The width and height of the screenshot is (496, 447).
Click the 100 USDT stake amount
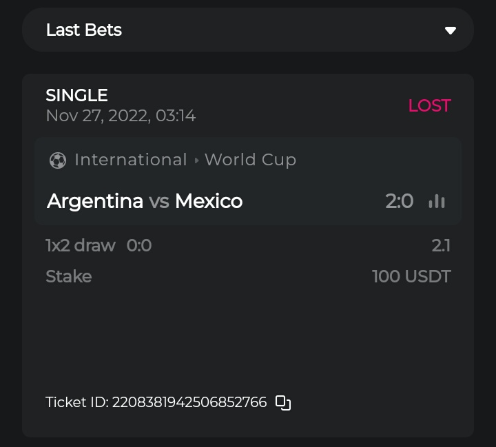[411, 277]
